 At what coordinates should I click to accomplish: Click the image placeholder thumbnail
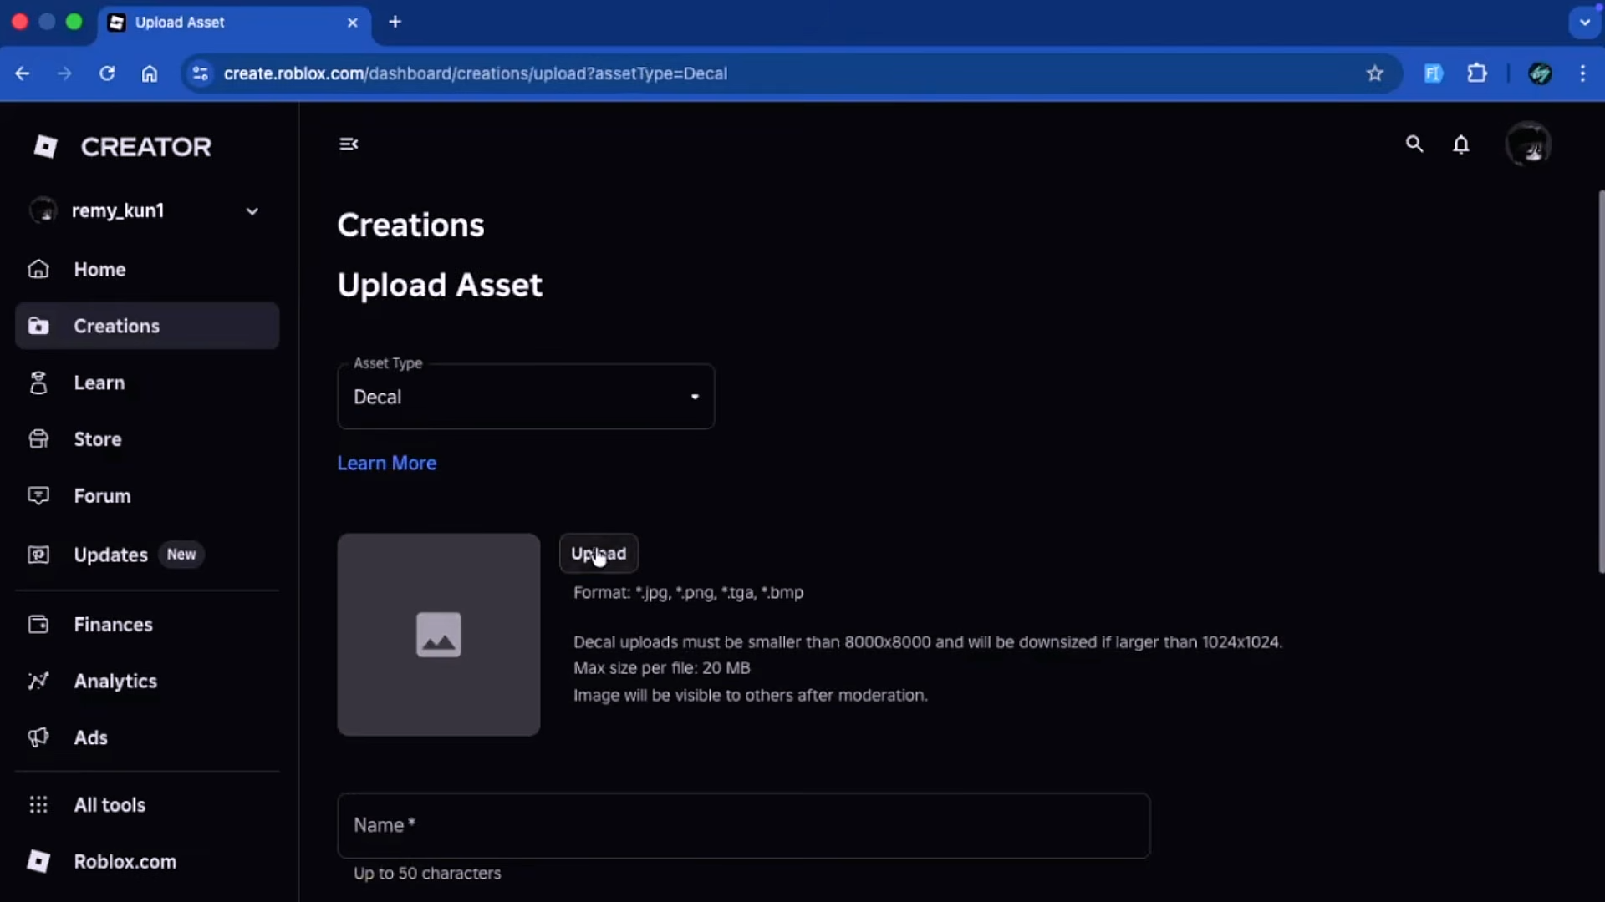point(438,635)
